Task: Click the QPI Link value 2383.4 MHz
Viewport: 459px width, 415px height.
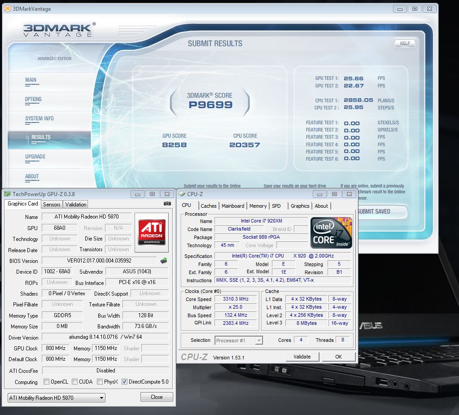Action: [x=236, y=323]
